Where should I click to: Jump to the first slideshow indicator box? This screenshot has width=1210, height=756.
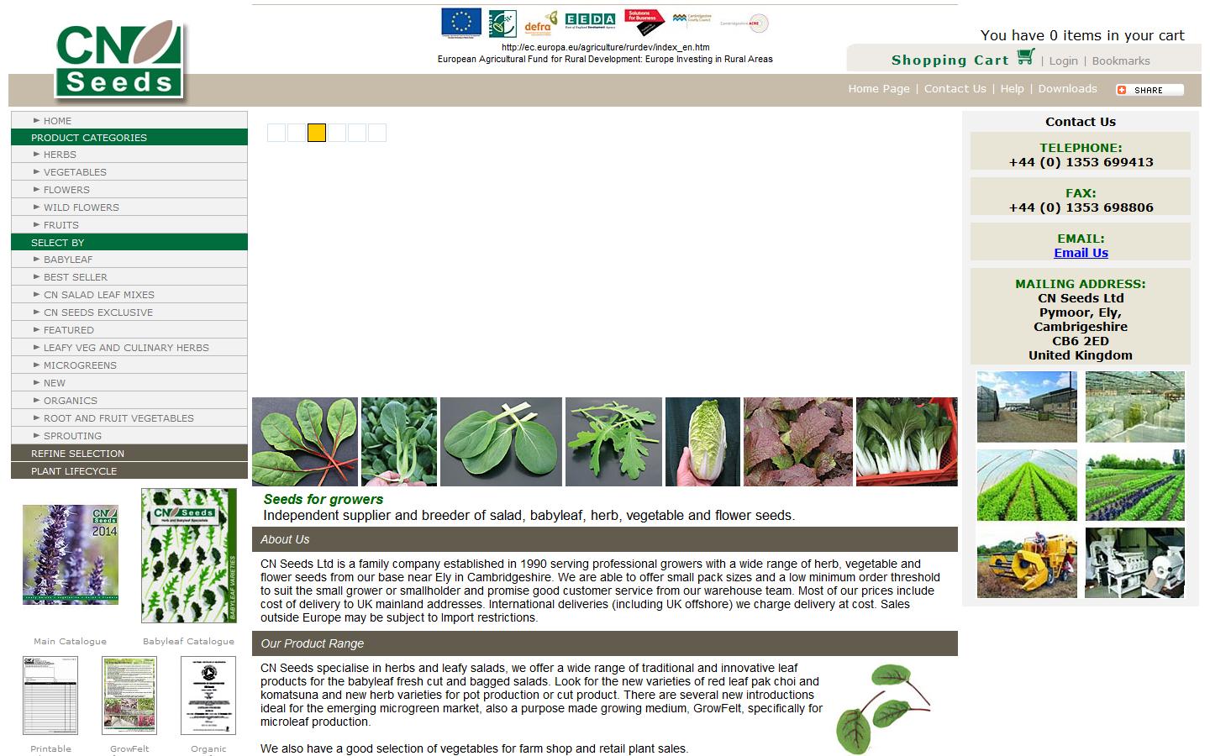click(x=276, y=133)
